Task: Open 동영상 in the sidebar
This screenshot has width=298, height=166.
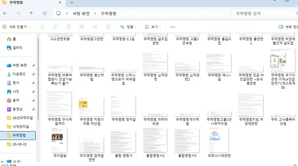Action: (x=15, y=109)
